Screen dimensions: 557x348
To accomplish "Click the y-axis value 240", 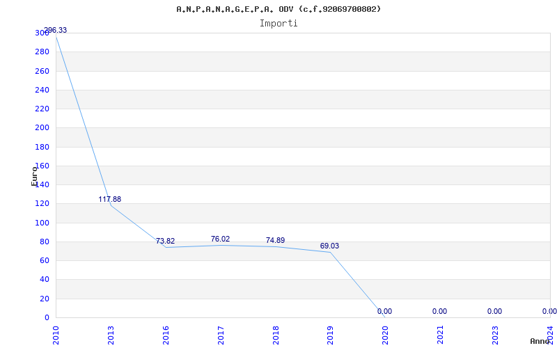I will pos(42,90).
